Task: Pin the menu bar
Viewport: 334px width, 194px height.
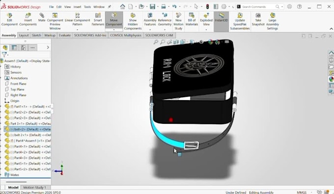Action: coord(109,7)
